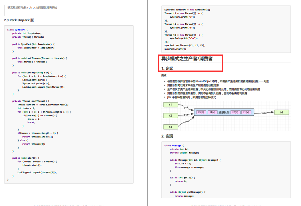Screen dimensions: 301x206
Task: Click the line "private Object message;"
Action: [184, 153]
